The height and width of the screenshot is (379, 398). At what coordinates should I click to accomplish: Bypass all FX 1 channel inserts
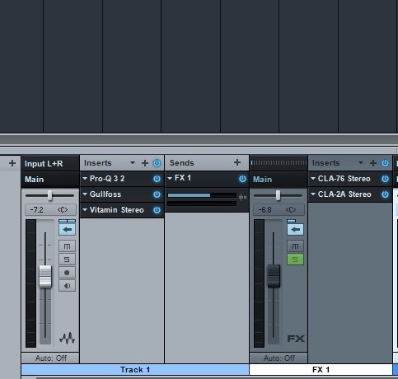point(385,163)
